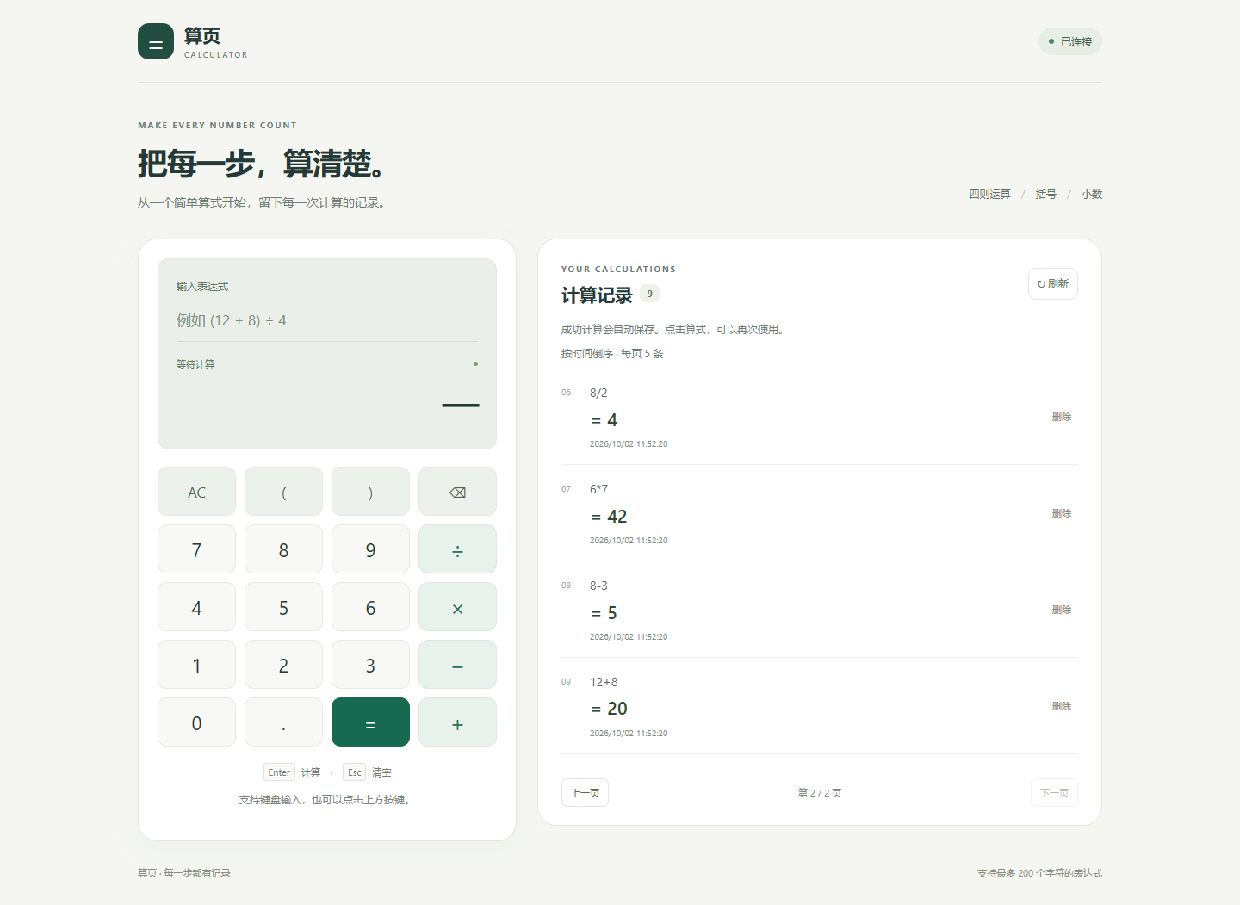Tap digit 6 on keypad
The height and width of the screenshot is (905, 1240).
[370, 607]
